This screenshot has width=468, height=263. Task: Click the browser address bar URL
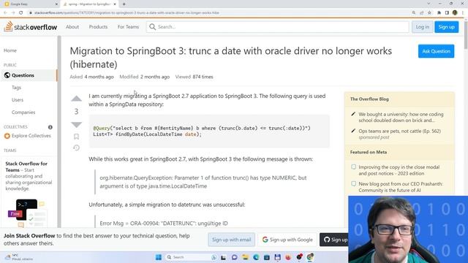pos(127,13)
